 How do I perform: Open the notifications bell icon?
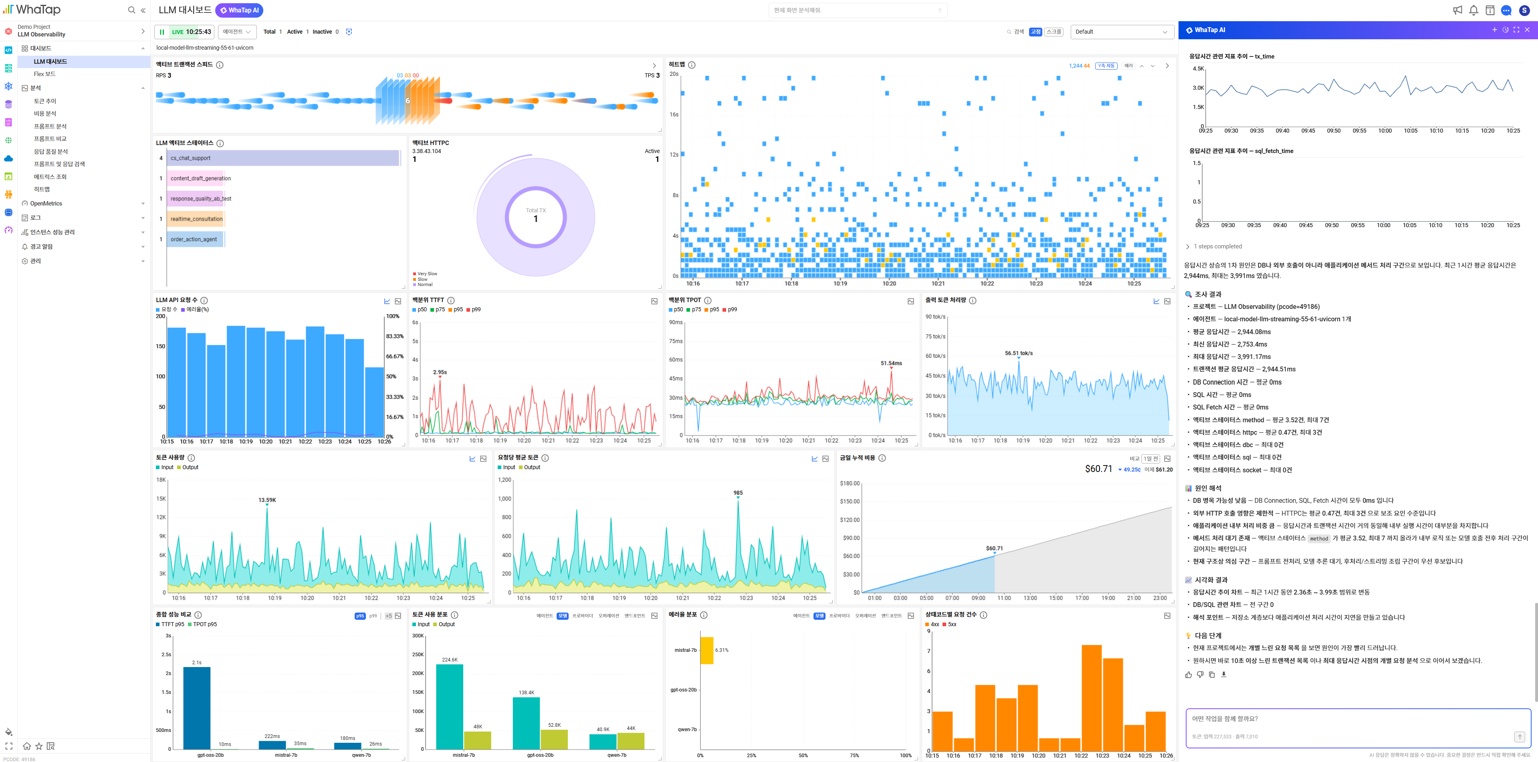(x=1473, y=10)
